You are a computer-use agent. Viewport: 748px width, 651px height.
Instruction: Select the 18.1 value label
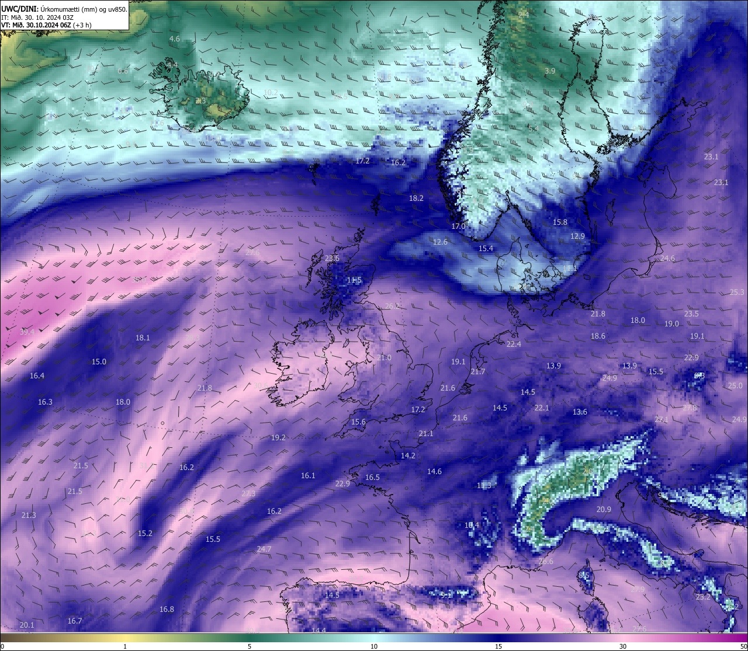pos(143,337)
